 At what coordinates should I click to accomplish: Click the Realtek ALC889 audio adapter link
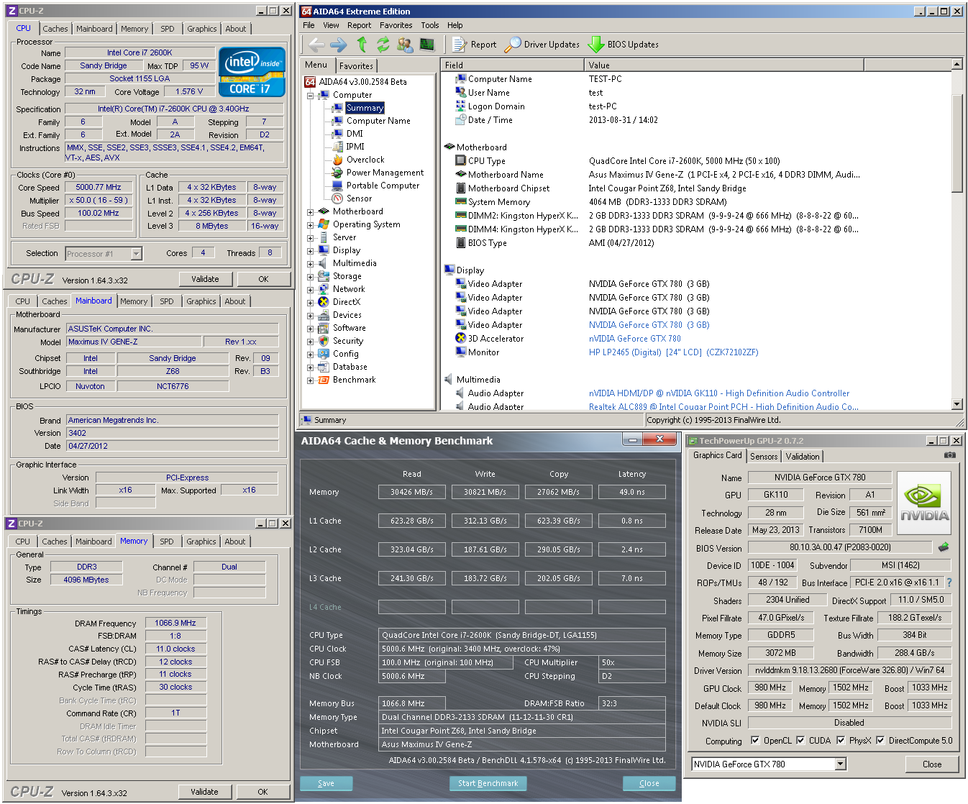(723, 407)
